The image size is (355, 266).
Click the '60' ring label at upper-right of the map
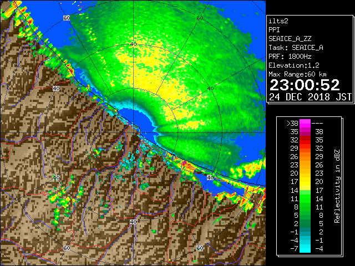200,18
